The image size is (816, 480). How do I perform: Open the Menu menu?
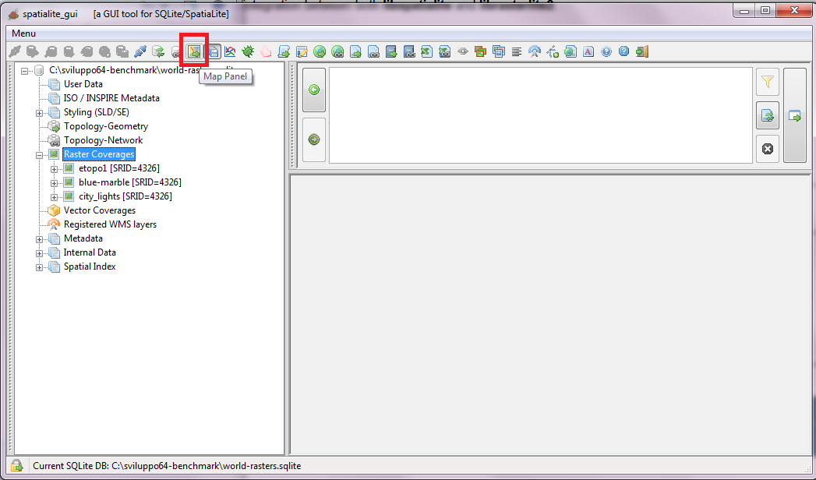pos(23,34)
